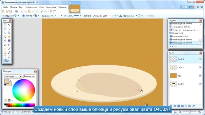
Task: Toggle the Tools window icon top right
Action: pos(182,7)
